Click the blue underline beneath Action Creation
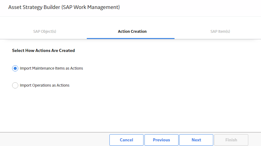This screenshot has height=146, width=261. [130, 38]
